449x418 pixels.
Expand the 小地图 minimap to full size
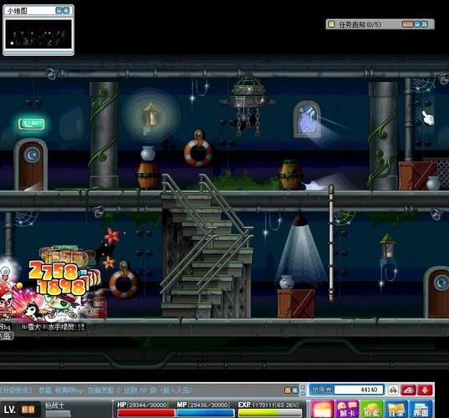tap(66, 11)
